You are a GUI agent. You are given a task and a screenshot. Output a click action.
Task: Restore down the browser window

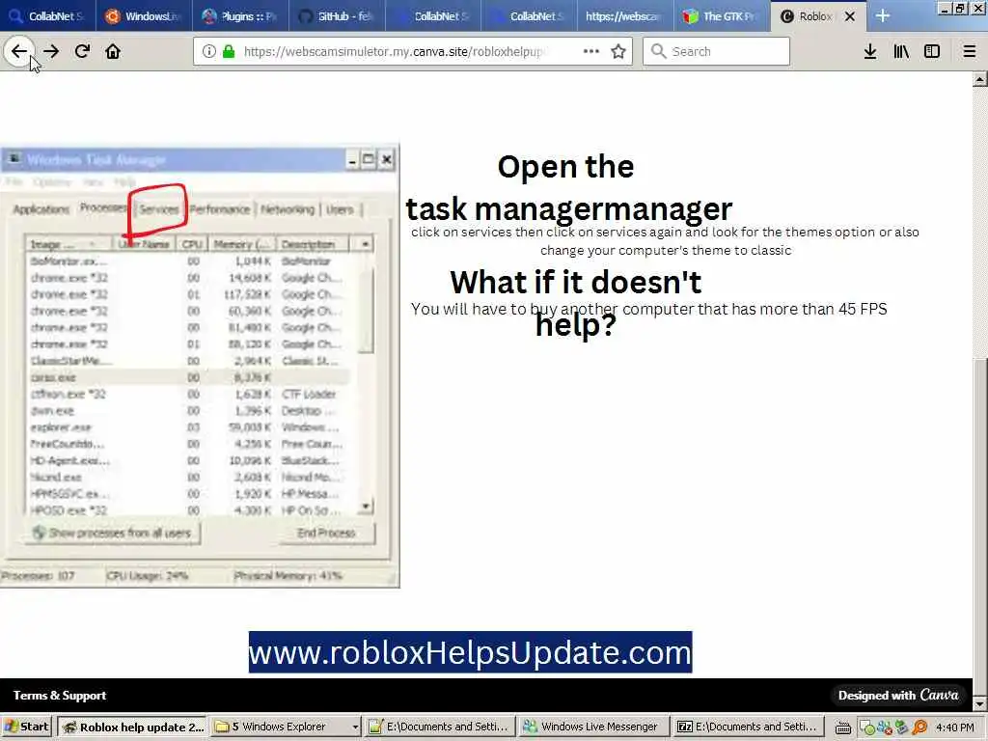click(x=960, y=9)
